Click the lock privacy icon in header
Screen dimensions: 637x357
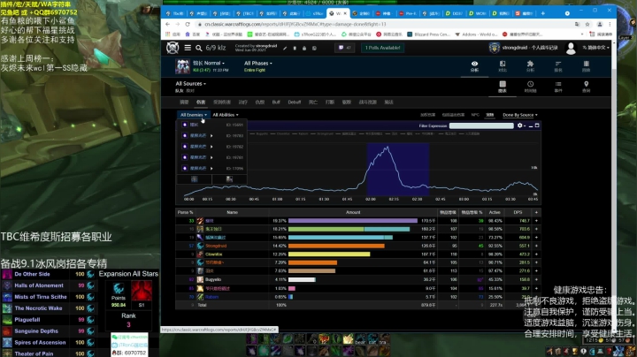304,48
